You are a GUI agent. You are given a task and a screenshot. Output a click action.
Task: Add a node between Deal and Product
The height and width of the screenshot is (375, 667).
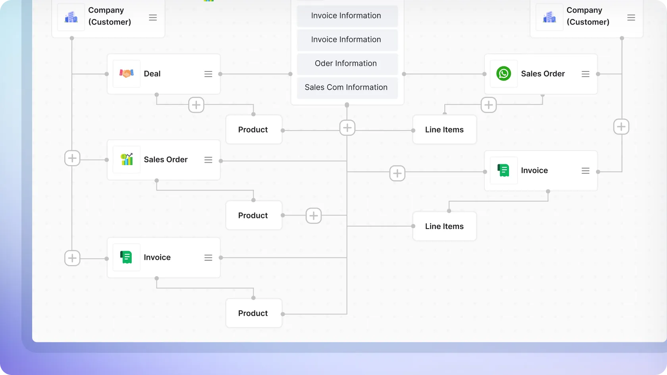coord(196,105)
